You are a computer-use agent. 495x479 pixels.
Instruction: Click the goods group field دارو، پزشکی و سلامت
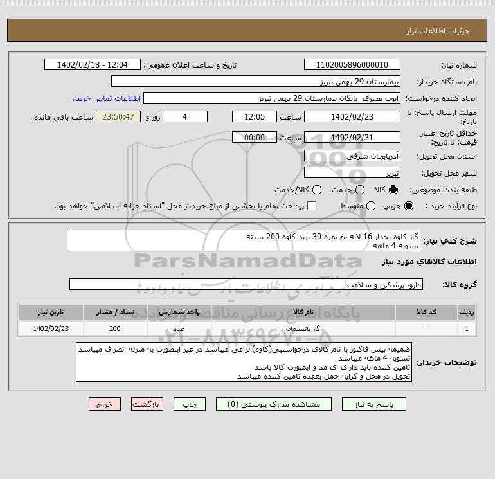tap(246, 284)
